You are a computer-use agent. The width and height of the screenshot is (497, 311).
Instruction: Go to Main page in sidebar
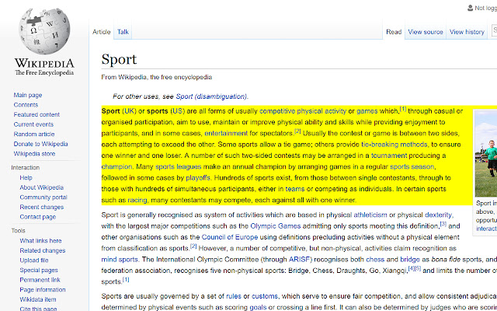point(28,95)
